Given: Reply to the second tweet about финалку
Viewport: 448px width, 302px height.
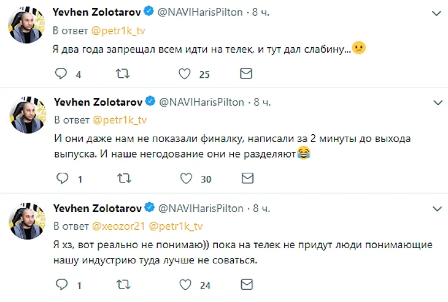Looking at the screenshot, I should click(x=61, y=178).
